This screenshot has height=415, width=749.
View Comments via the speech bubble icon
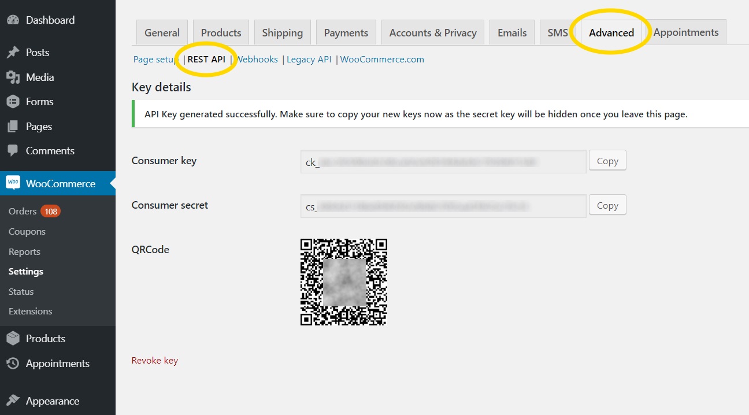tap(13, 150)
